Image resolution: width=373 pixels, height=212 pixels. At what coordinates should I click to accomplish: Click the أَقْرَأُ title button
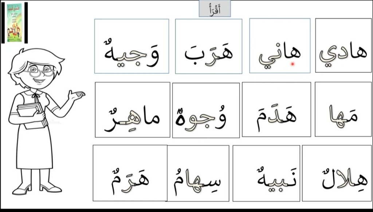tap(215, 8)
